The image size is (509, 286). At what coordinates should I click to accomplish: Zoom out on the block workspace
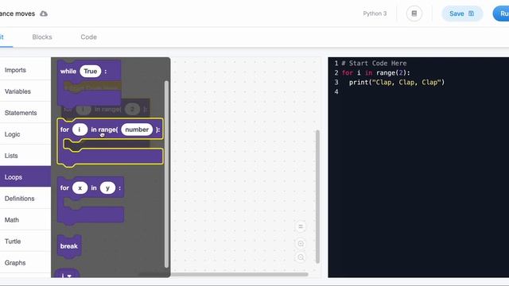(301, 257)
